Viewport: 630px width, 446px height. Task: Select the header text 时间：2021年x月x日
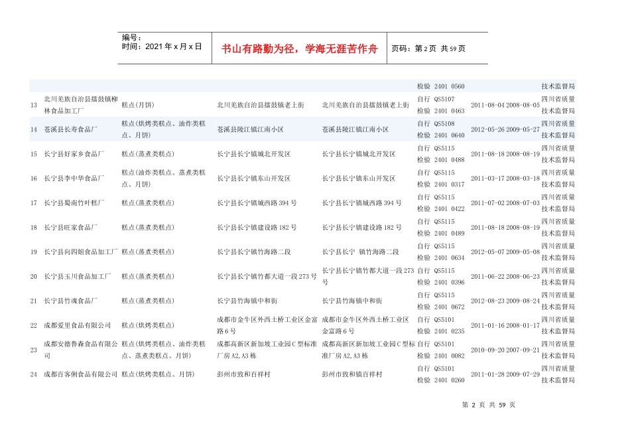(x=162, y=46)
